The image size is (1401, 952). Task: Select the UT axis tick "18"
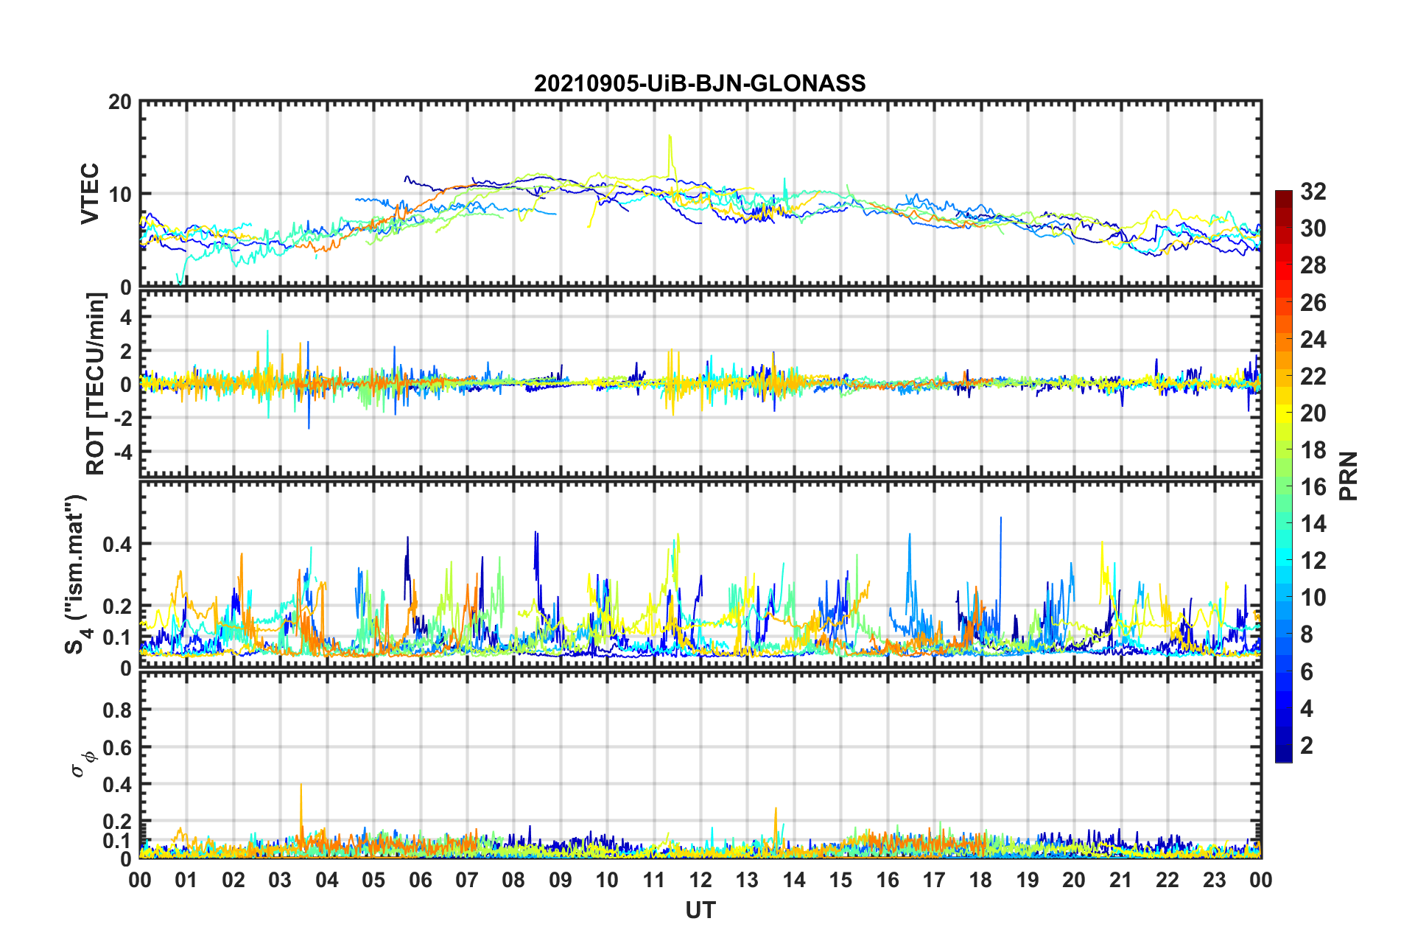point(980,880)
